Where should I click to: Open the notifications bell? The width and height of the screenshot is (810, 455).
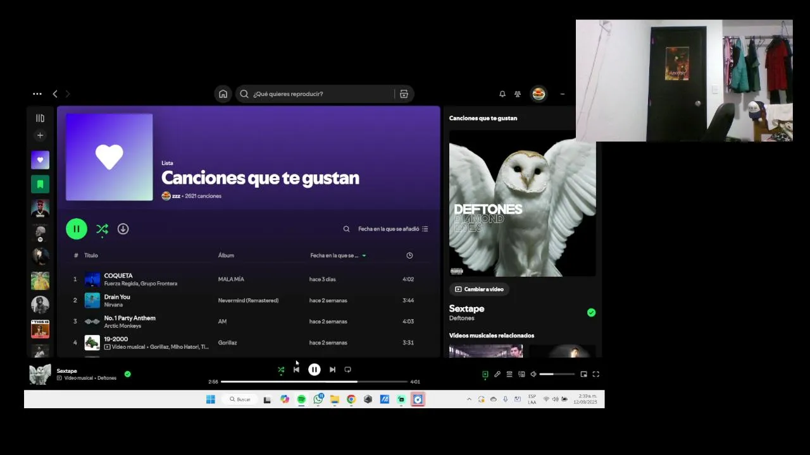(502, 94)
